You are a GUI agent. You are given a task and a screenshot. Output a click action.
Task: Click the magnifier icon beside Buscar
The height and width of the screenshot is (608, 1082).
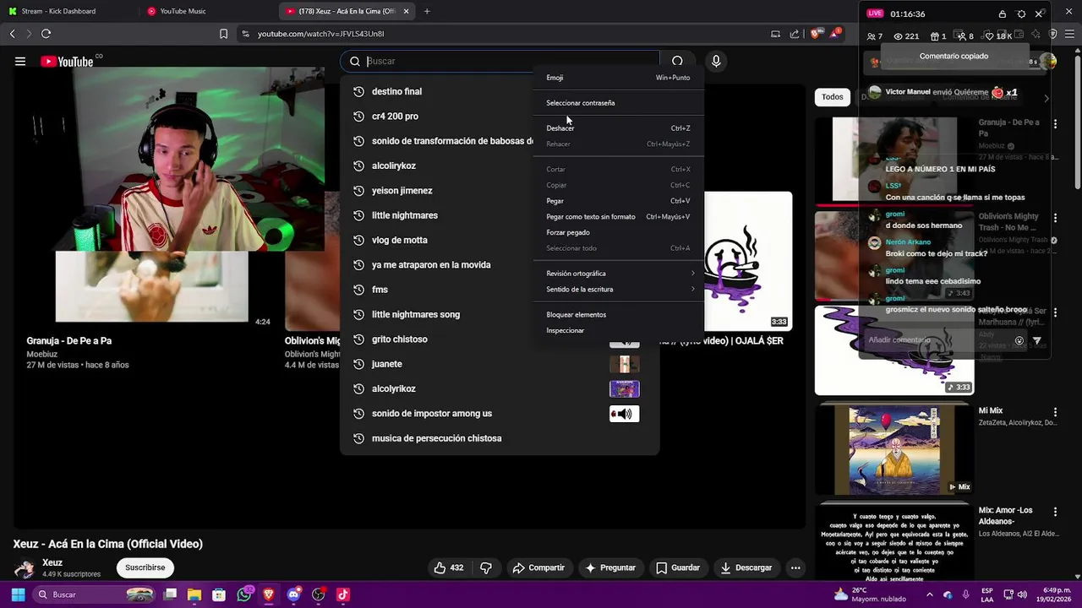pos(355,61)
